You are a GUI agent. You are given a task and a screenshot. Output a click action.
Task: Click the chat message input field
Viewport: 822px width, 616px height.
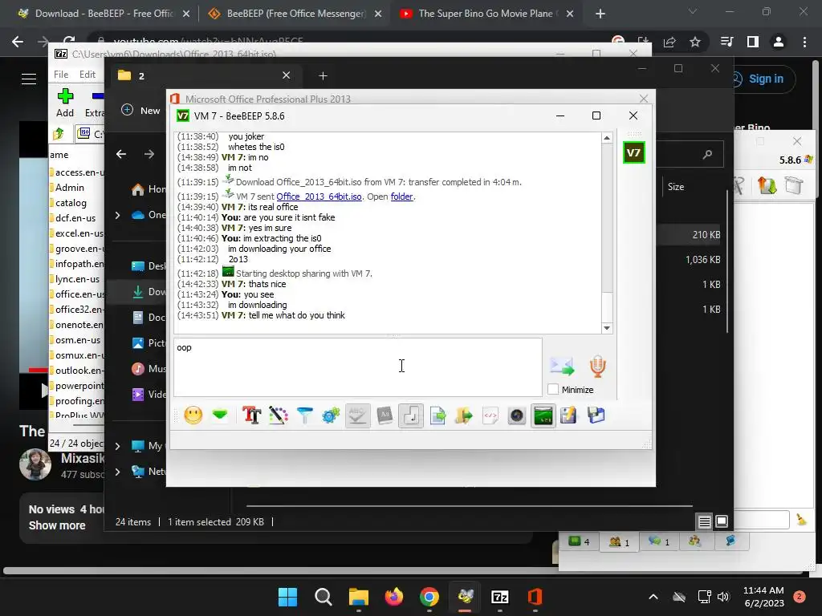pyautogui.click(x=358, y=367)
